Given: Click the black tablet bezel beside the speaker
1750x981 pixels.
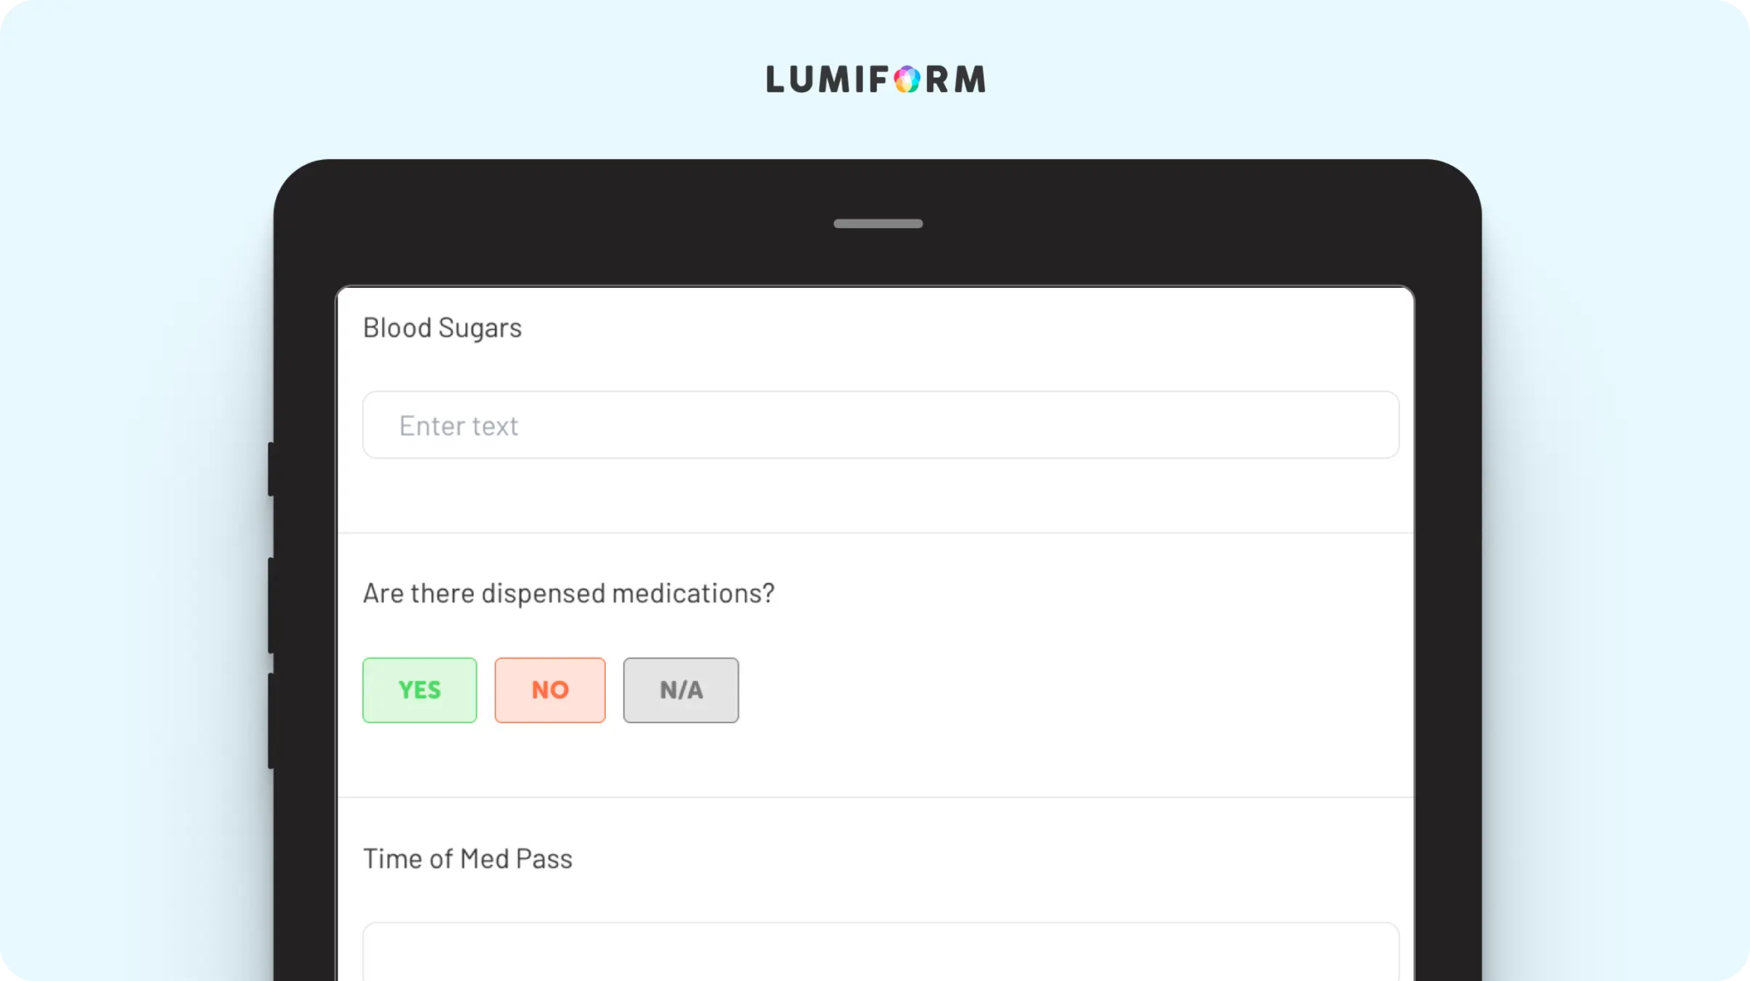Looking at the screenshot, I should coord(1111,224).
